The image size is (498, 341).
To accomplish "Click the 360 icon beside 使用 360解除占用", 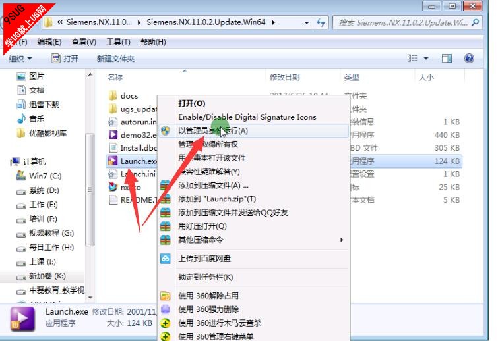I will coord(166,296).
